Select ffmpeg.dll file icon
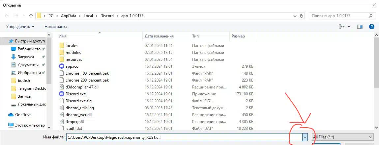The height and width of the screenshot is (145, 379). point(61,122)
